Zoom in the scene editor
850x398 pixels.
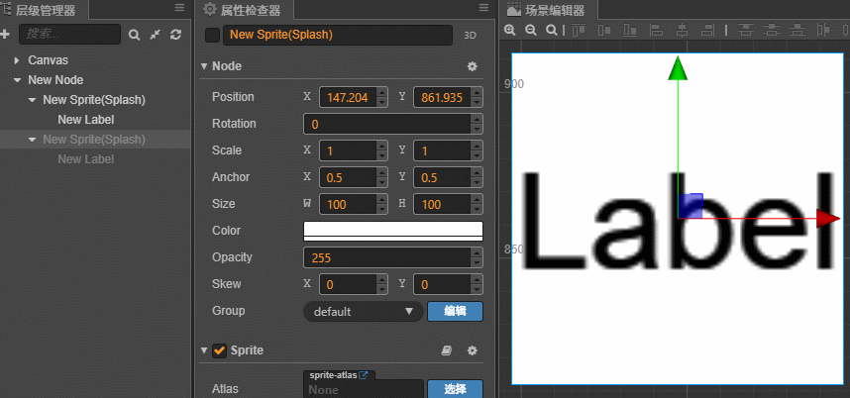509,31
